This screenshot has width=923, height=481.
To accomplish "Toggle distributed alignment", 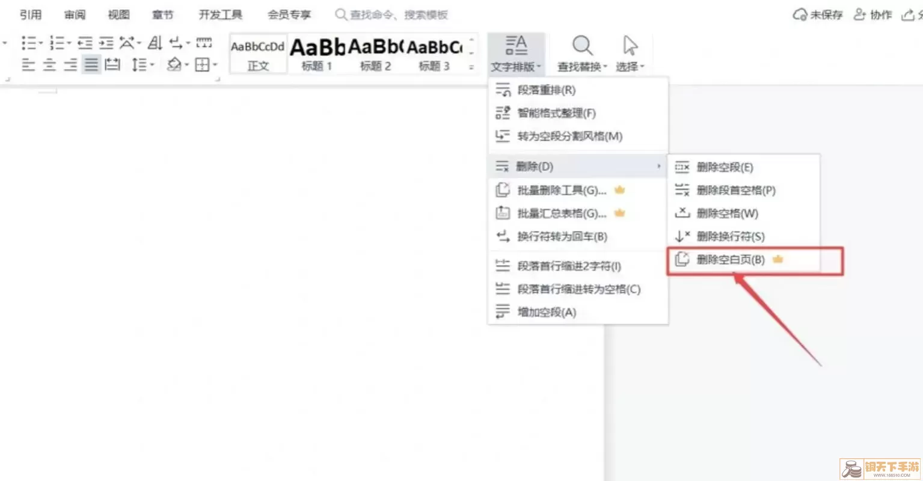I will 112,64.
